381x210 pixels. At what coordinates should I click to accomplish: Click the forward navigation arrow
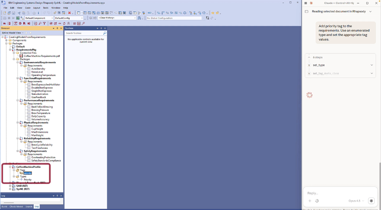point(95,18)
